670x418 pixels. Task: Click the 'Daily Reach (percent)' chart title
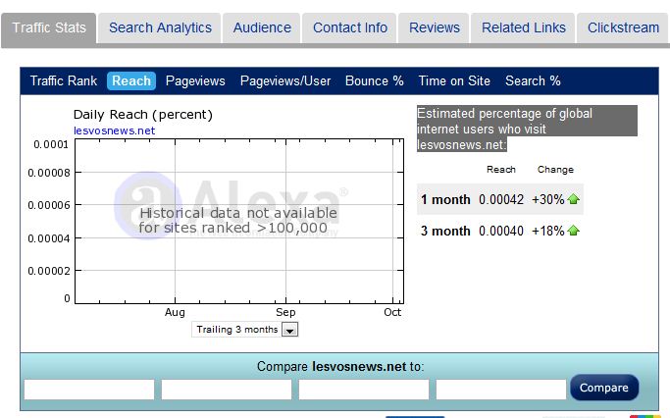point(142,115)
